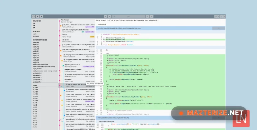This screenshot has width=257, height=130.
Task: Click the TAGS section header
Action: coord(35,85)
